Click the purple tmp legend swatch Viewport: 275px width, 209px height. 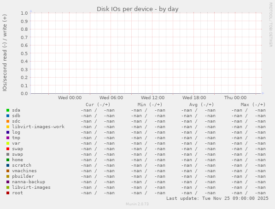tap(8, 138)
